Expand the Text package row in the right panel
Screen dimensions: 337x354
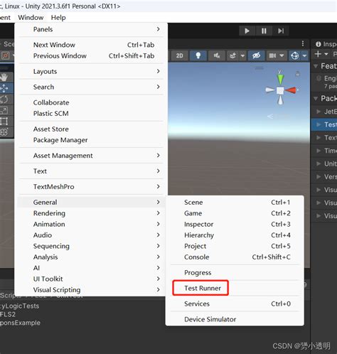point(319,137)
